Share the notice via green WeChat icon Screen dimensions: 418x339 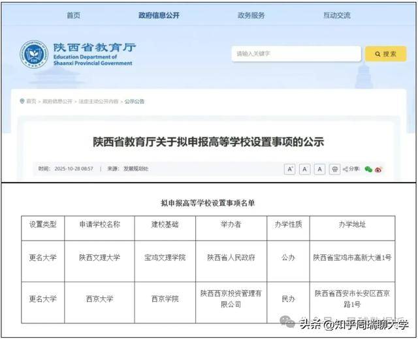pos(368,169)
